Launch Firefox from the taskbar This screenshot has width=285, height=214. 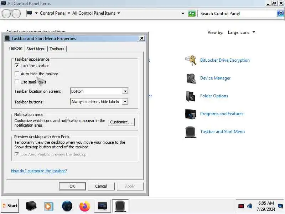pos(85,206)
